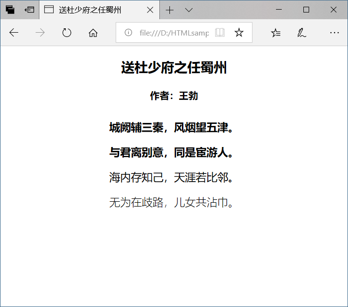
Task: Close the browser window
Action: click(334, 10)
